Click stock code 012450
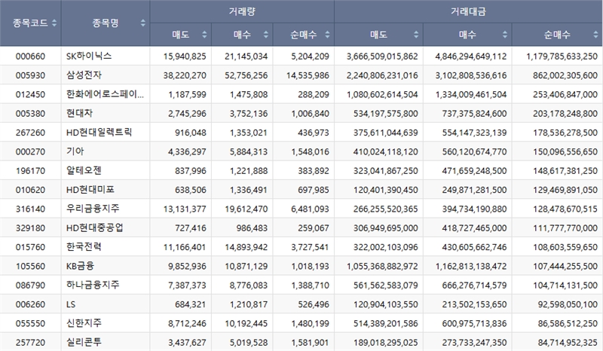 pyautogui.click(x=30, y=95)
